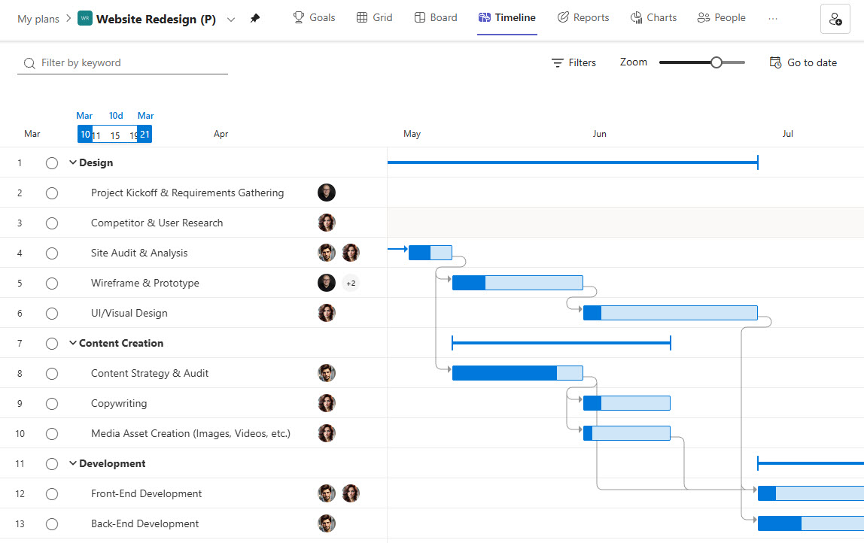Image resolution: width=864 pixels, height=543 pixels.
Task: Click second avatar on Front-End Development row
Action: tap(351, 493)
